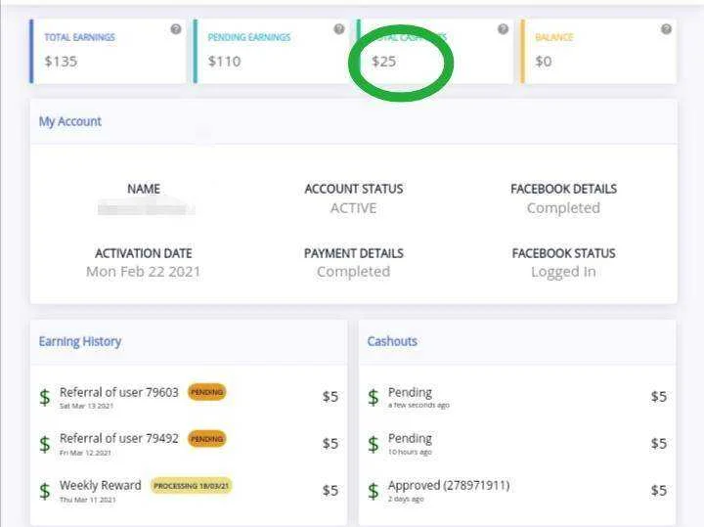Click help icon on Total Cashouts card
The height and width of the screenshot is (527, 704).
[504, 29]
